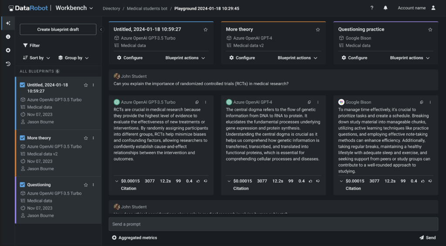Open more options for Untitled list item
Image resolution: width=446 pixels, height=246 pixels.
pos(93,85)
